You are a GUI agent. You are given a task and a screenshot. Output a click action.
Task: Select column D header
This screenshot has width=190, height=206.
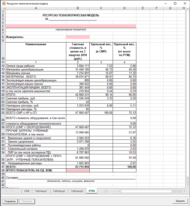click(x=124, y=8)
